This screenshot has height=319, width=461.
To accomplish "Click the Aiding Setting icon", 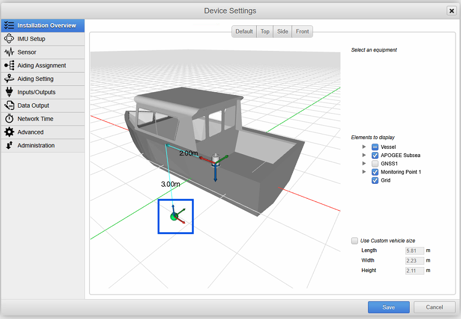I will [9, 79].
